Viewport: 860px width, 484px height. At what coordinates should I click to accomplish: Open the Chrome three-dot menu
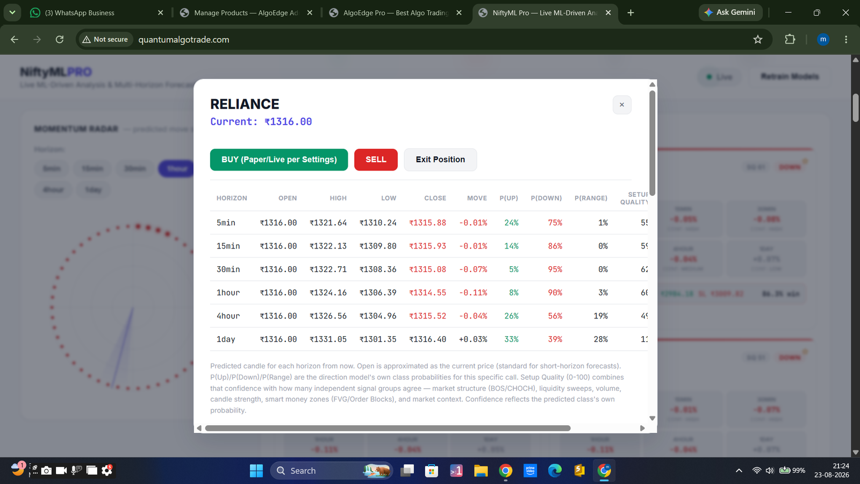pyautogui.click(x=846, y=39)
